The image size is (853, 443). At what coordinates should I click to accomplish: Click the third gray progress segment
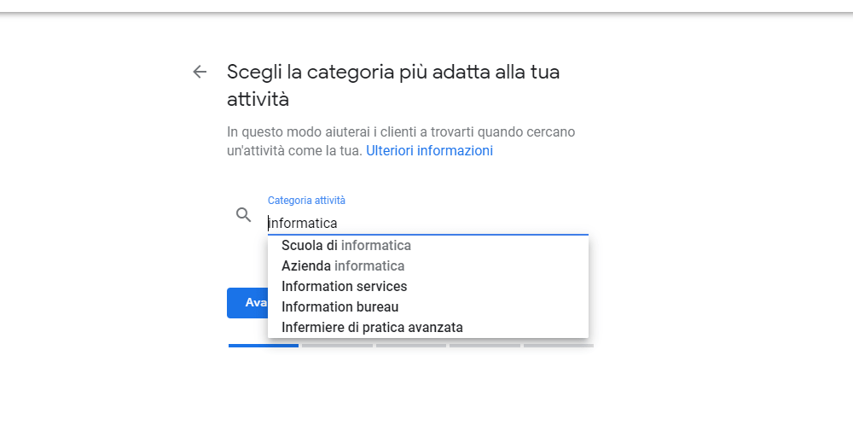411,346
